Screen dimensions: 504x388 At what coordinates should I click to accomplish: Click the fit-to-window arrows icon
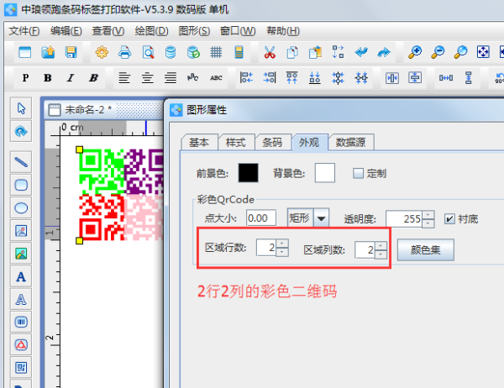coord(483,52)
